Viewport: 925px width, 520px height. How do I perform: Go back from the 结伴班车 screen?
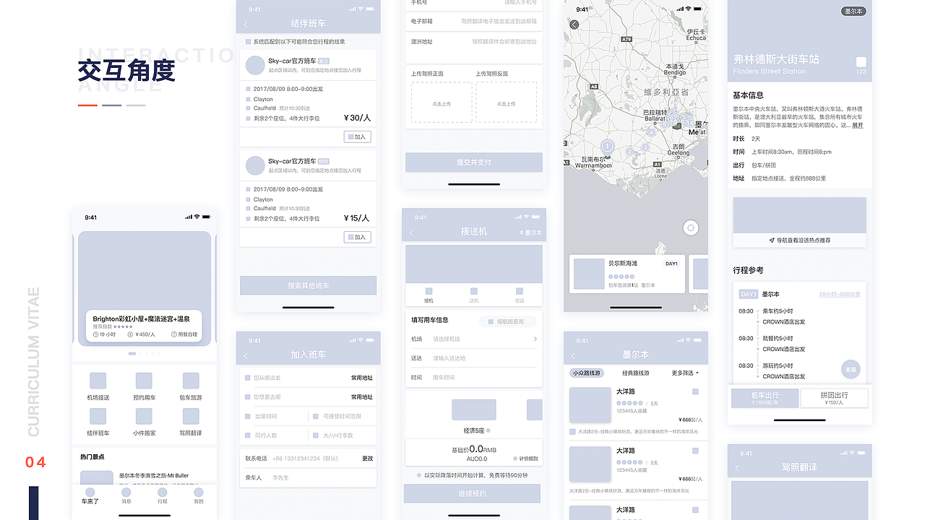[x=246, y=24]
